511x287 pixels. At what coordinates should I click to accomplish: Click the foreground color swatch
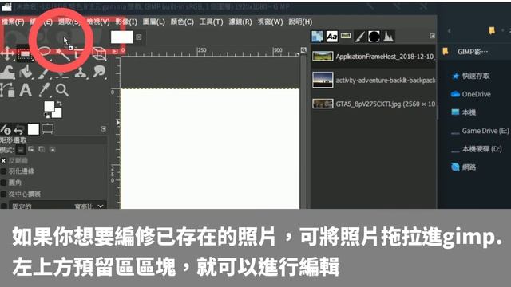tap(50, 106)
